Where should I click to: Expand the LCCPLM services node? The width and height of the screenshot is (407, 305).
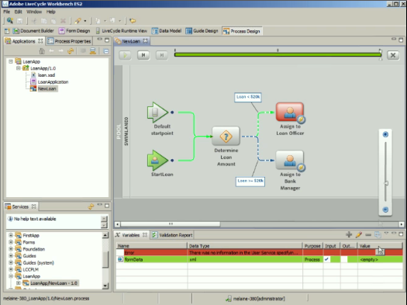pyautogui.click(x=11, y=269)
